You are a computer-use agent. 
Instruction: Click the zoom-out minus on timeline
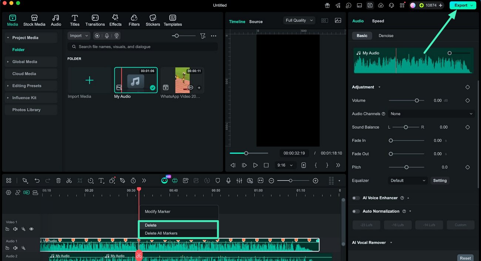click(271, 180)
